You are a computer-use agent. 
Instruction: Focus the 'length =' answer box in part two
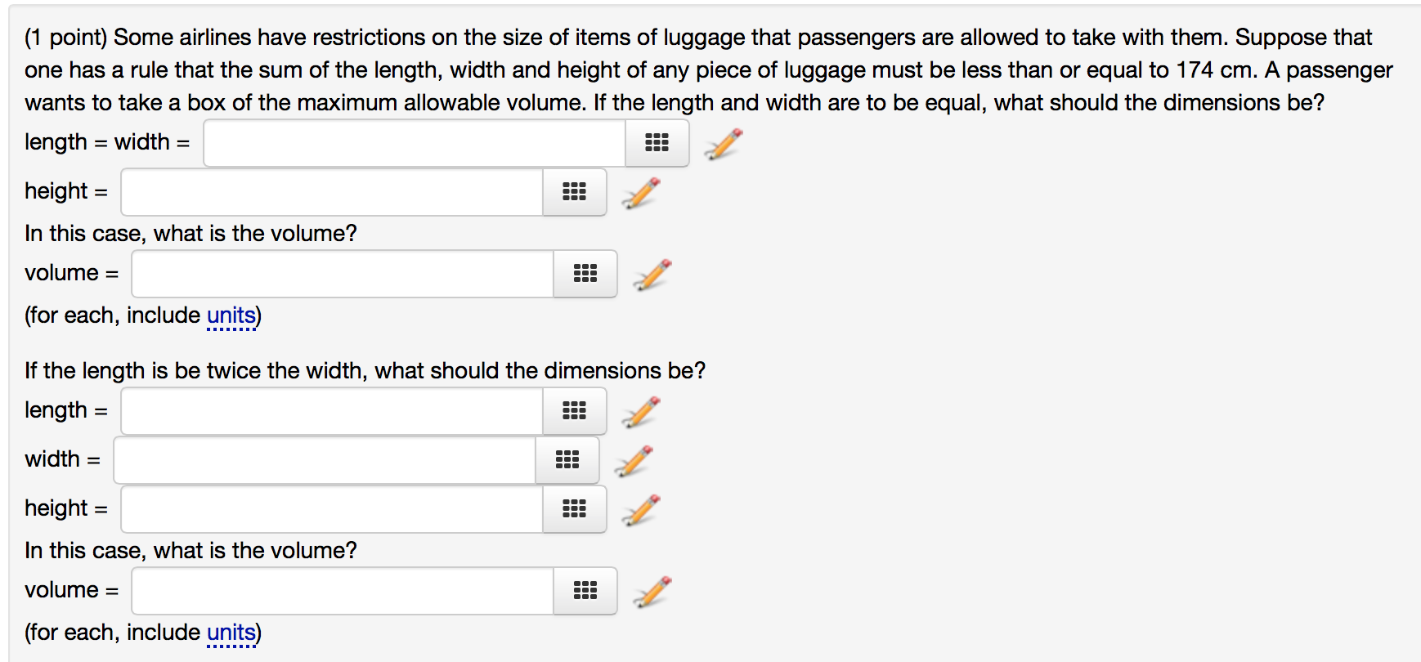(332, 411)
